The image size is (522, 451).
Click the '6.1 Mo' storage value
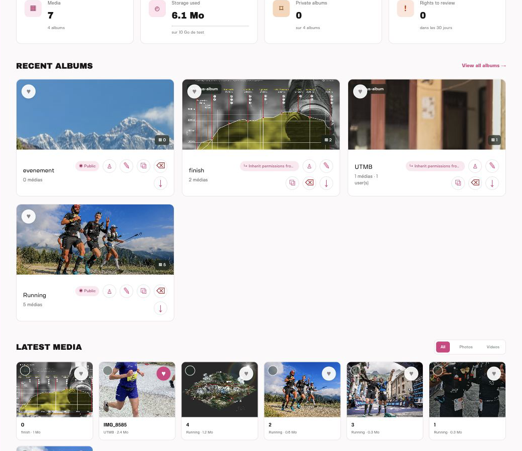coord(188,16)
